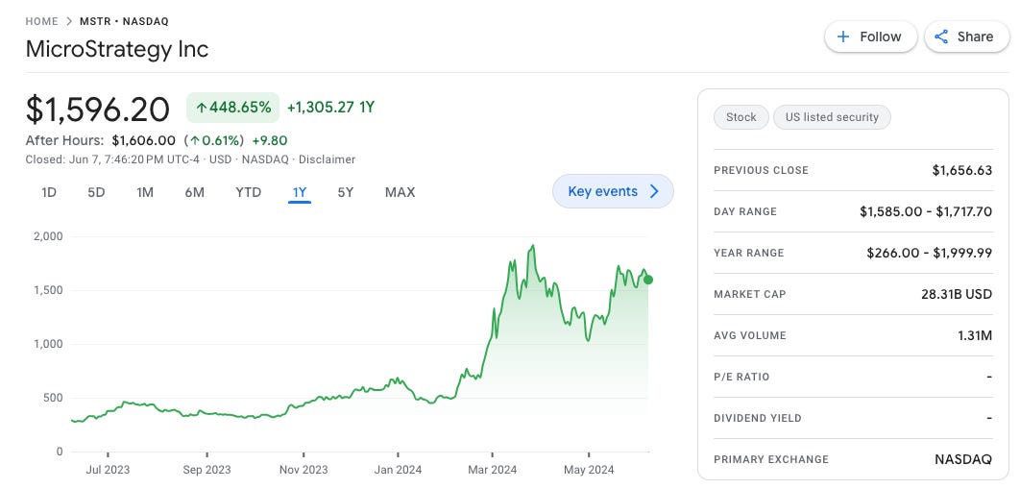Switch chart to 5Y range
The image size is (1020, 489).
pyautogui.click(x=346, y=192)
